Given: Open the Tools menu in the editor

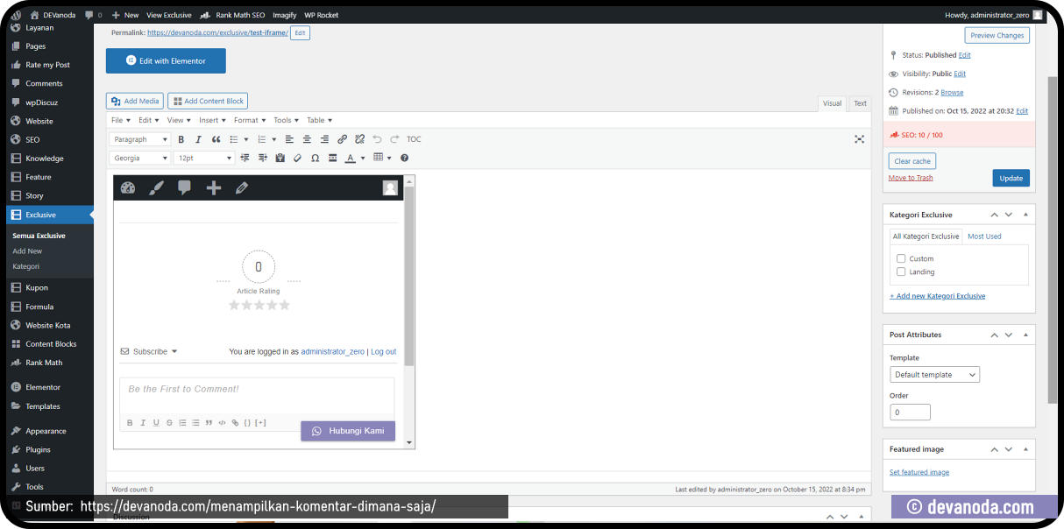Looking at the screenshot, I should tap(286, 120).
